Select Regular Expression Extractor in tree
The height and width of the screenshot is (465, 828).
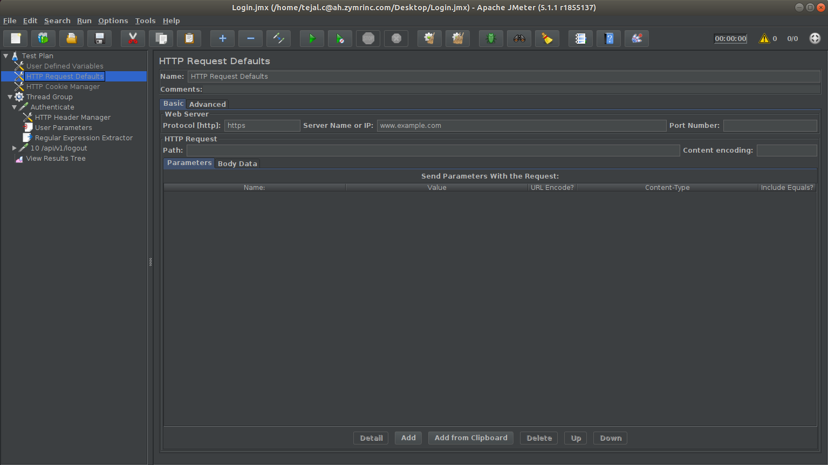pos(84,138)
